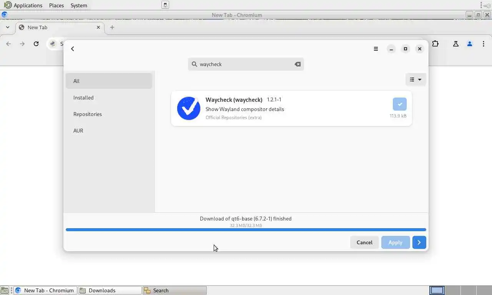Open Chromium profile icon
Screen dimensions: 492x295
pos(470,44)
